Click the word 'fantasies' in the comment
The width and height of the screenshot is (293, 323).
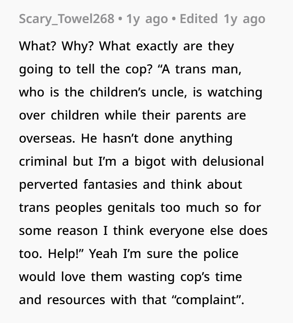(111, 185)
